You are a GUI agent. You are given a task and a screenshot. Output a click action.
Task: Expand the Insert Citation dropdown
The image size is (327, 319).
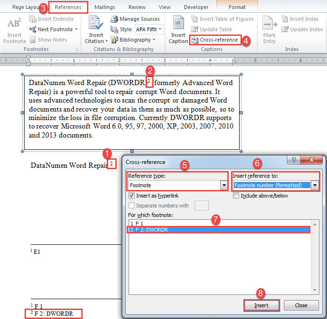click(x=107, y=41)
